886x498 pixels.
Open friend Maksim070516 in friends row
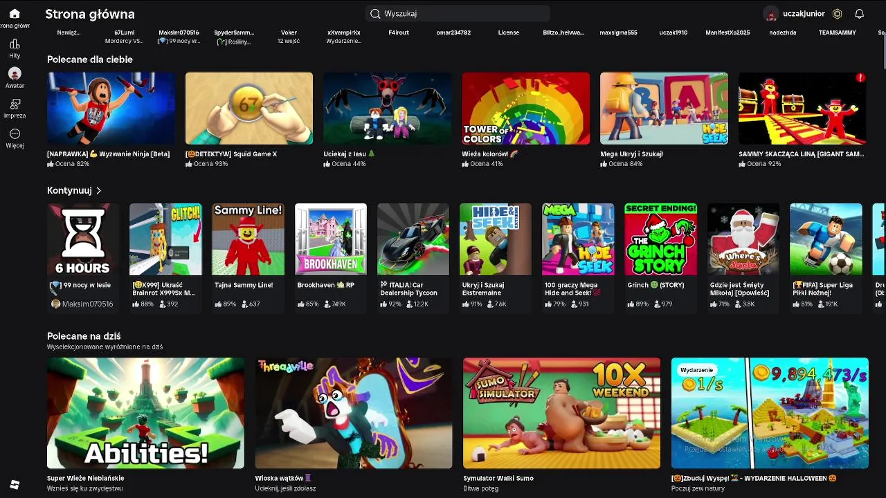[179, 33]
